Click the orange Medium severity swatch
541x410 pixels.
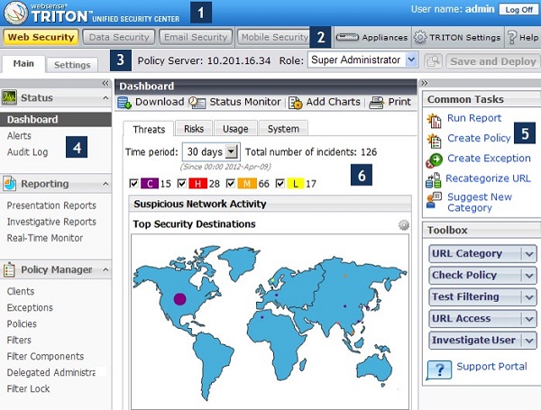pos(247,184)
